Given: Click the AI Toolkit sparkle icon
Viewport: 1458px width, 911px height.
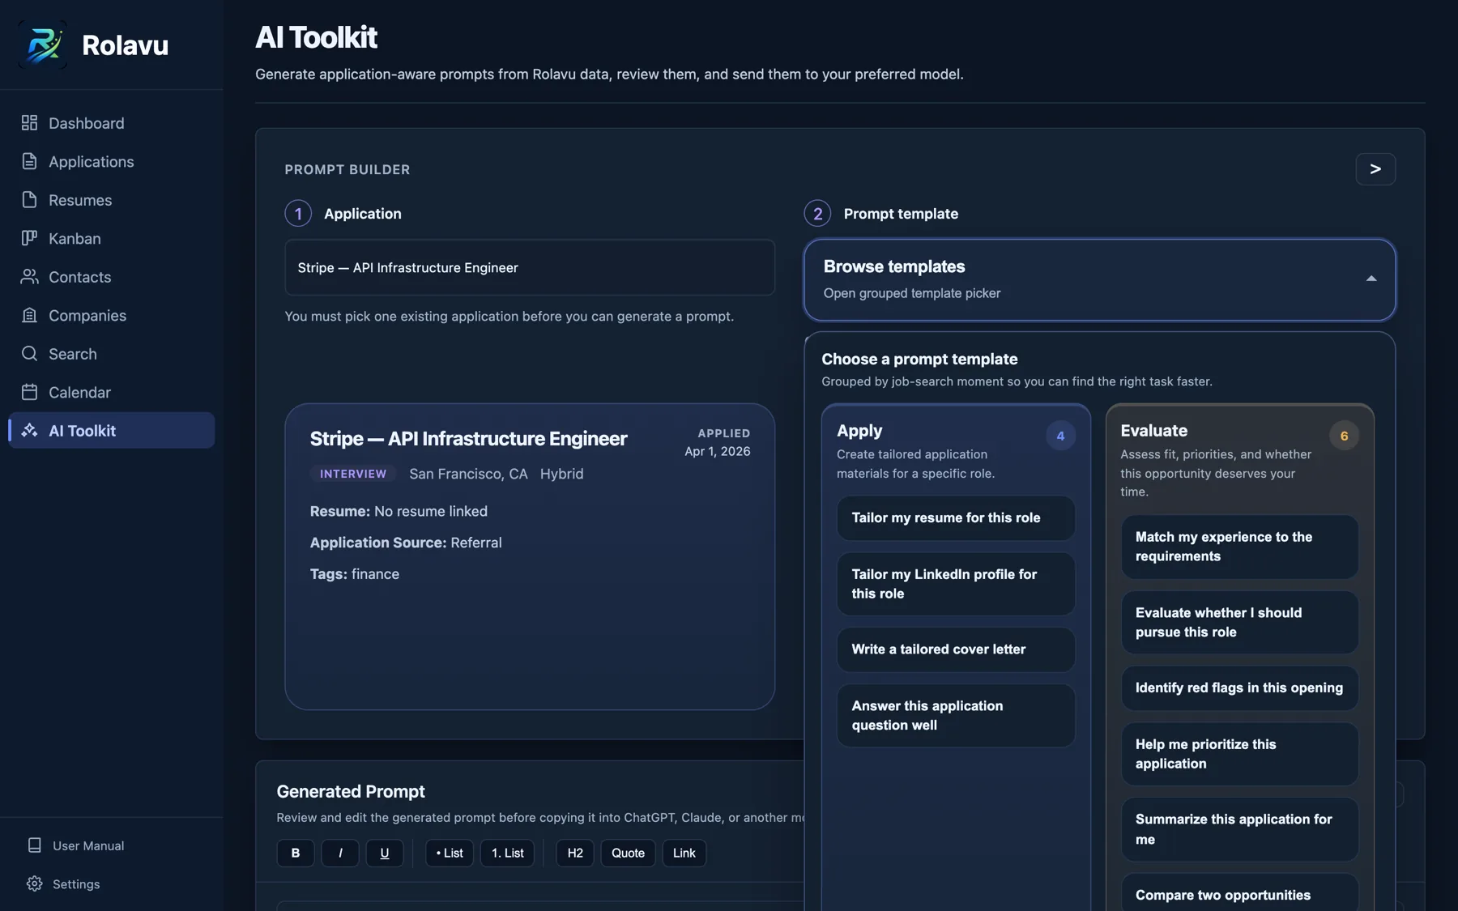Looking at the screenshot, I should (29, 431).
